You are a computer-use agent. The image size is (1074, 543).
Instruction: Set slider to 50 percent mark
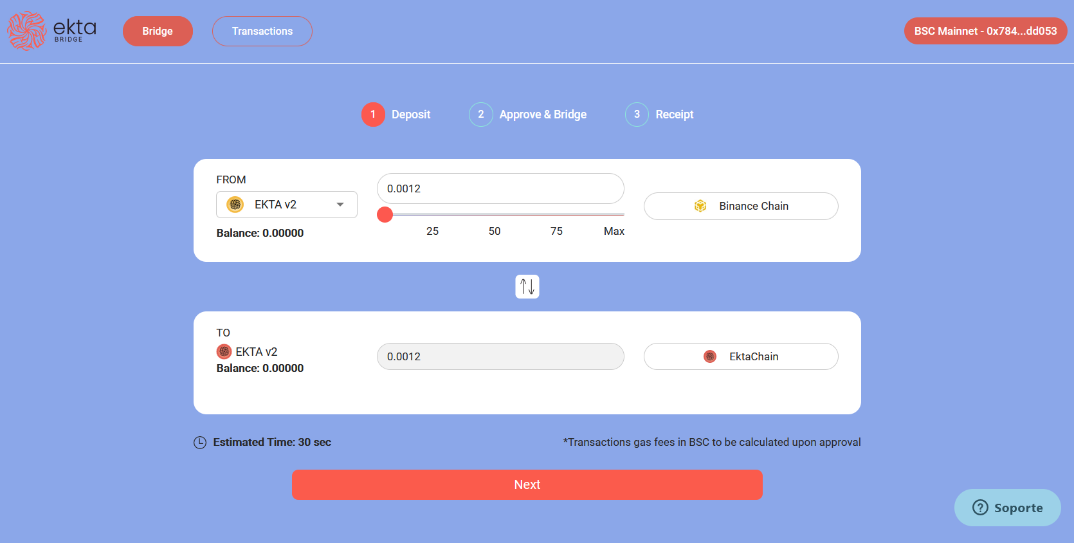495,231
